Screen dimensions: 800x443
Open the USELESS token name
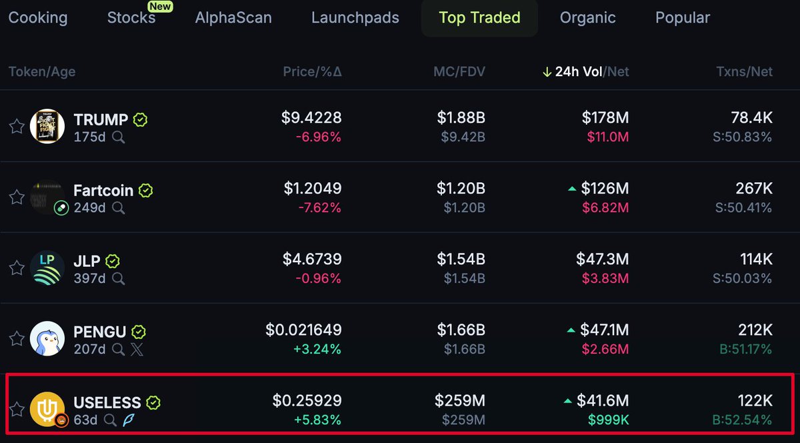107,403
